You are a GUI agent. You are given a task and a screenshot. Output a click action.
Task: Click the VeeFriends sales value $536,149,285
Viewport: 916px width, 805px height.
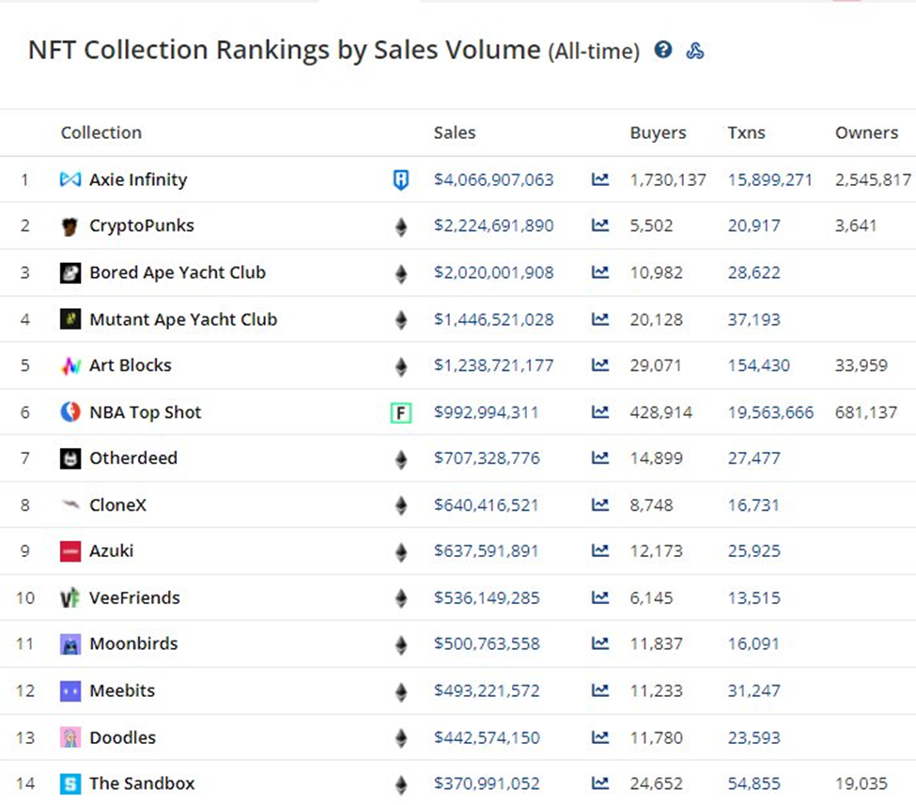pos(487,597)
